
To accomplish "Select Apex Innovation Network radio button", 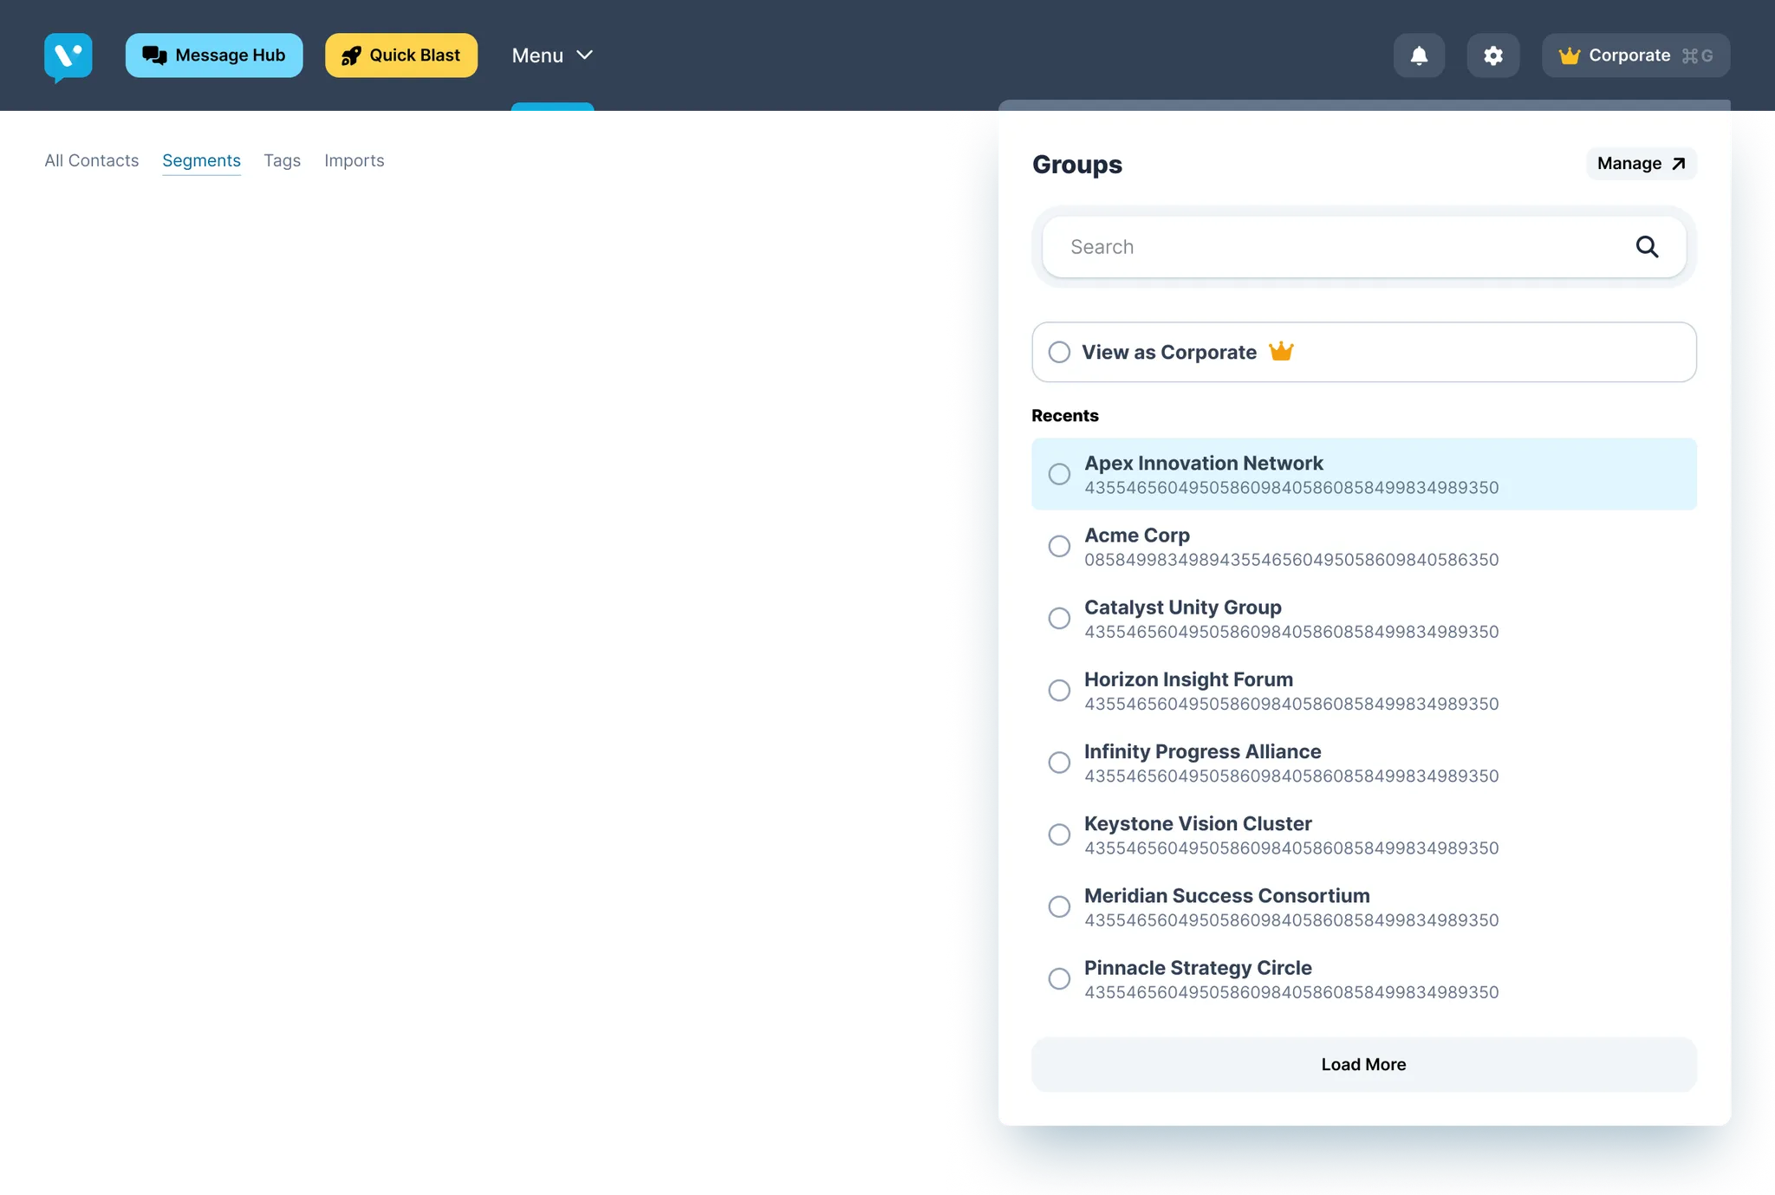I will point(1059,474).
